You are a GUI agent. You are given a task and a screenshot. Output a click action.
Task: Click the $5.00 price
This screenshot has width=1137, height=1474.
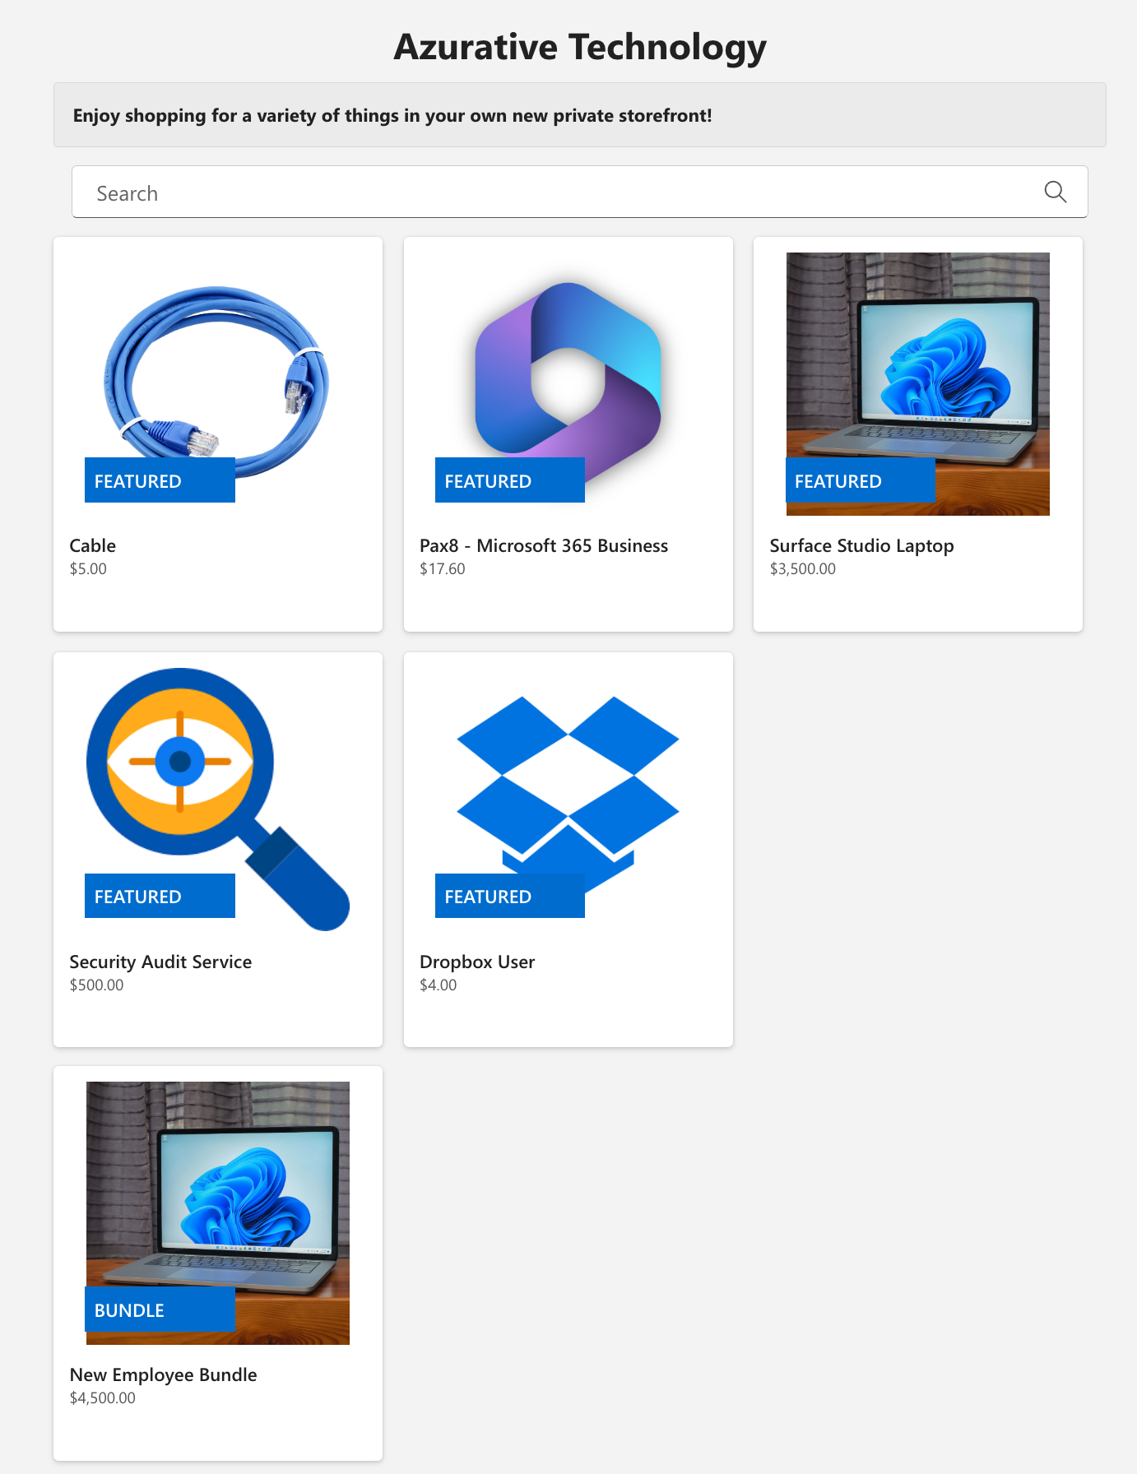pos(88,568)
